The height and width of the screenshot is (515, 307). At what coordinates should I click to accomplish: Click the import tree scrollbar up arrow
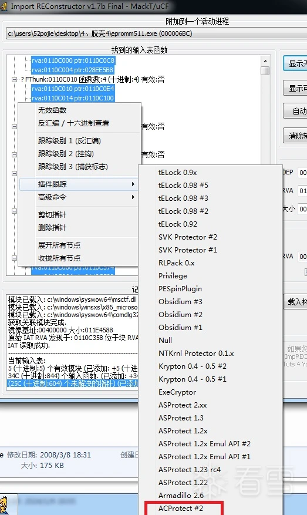click(x=265, y=61)
